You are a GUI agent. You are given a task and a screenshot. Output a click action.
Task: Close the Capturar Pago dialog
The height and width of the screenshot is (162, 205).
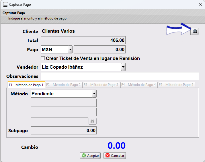point(200,5)
